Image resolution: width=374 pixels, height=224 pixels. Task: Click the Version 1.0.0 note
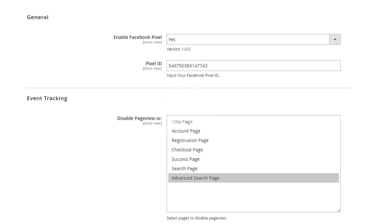coord(178,49)
